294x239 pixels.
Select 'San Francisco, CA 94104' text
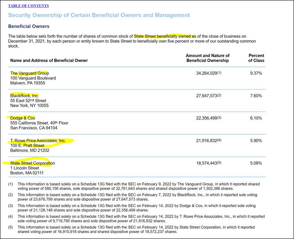[x=34, y=128]
